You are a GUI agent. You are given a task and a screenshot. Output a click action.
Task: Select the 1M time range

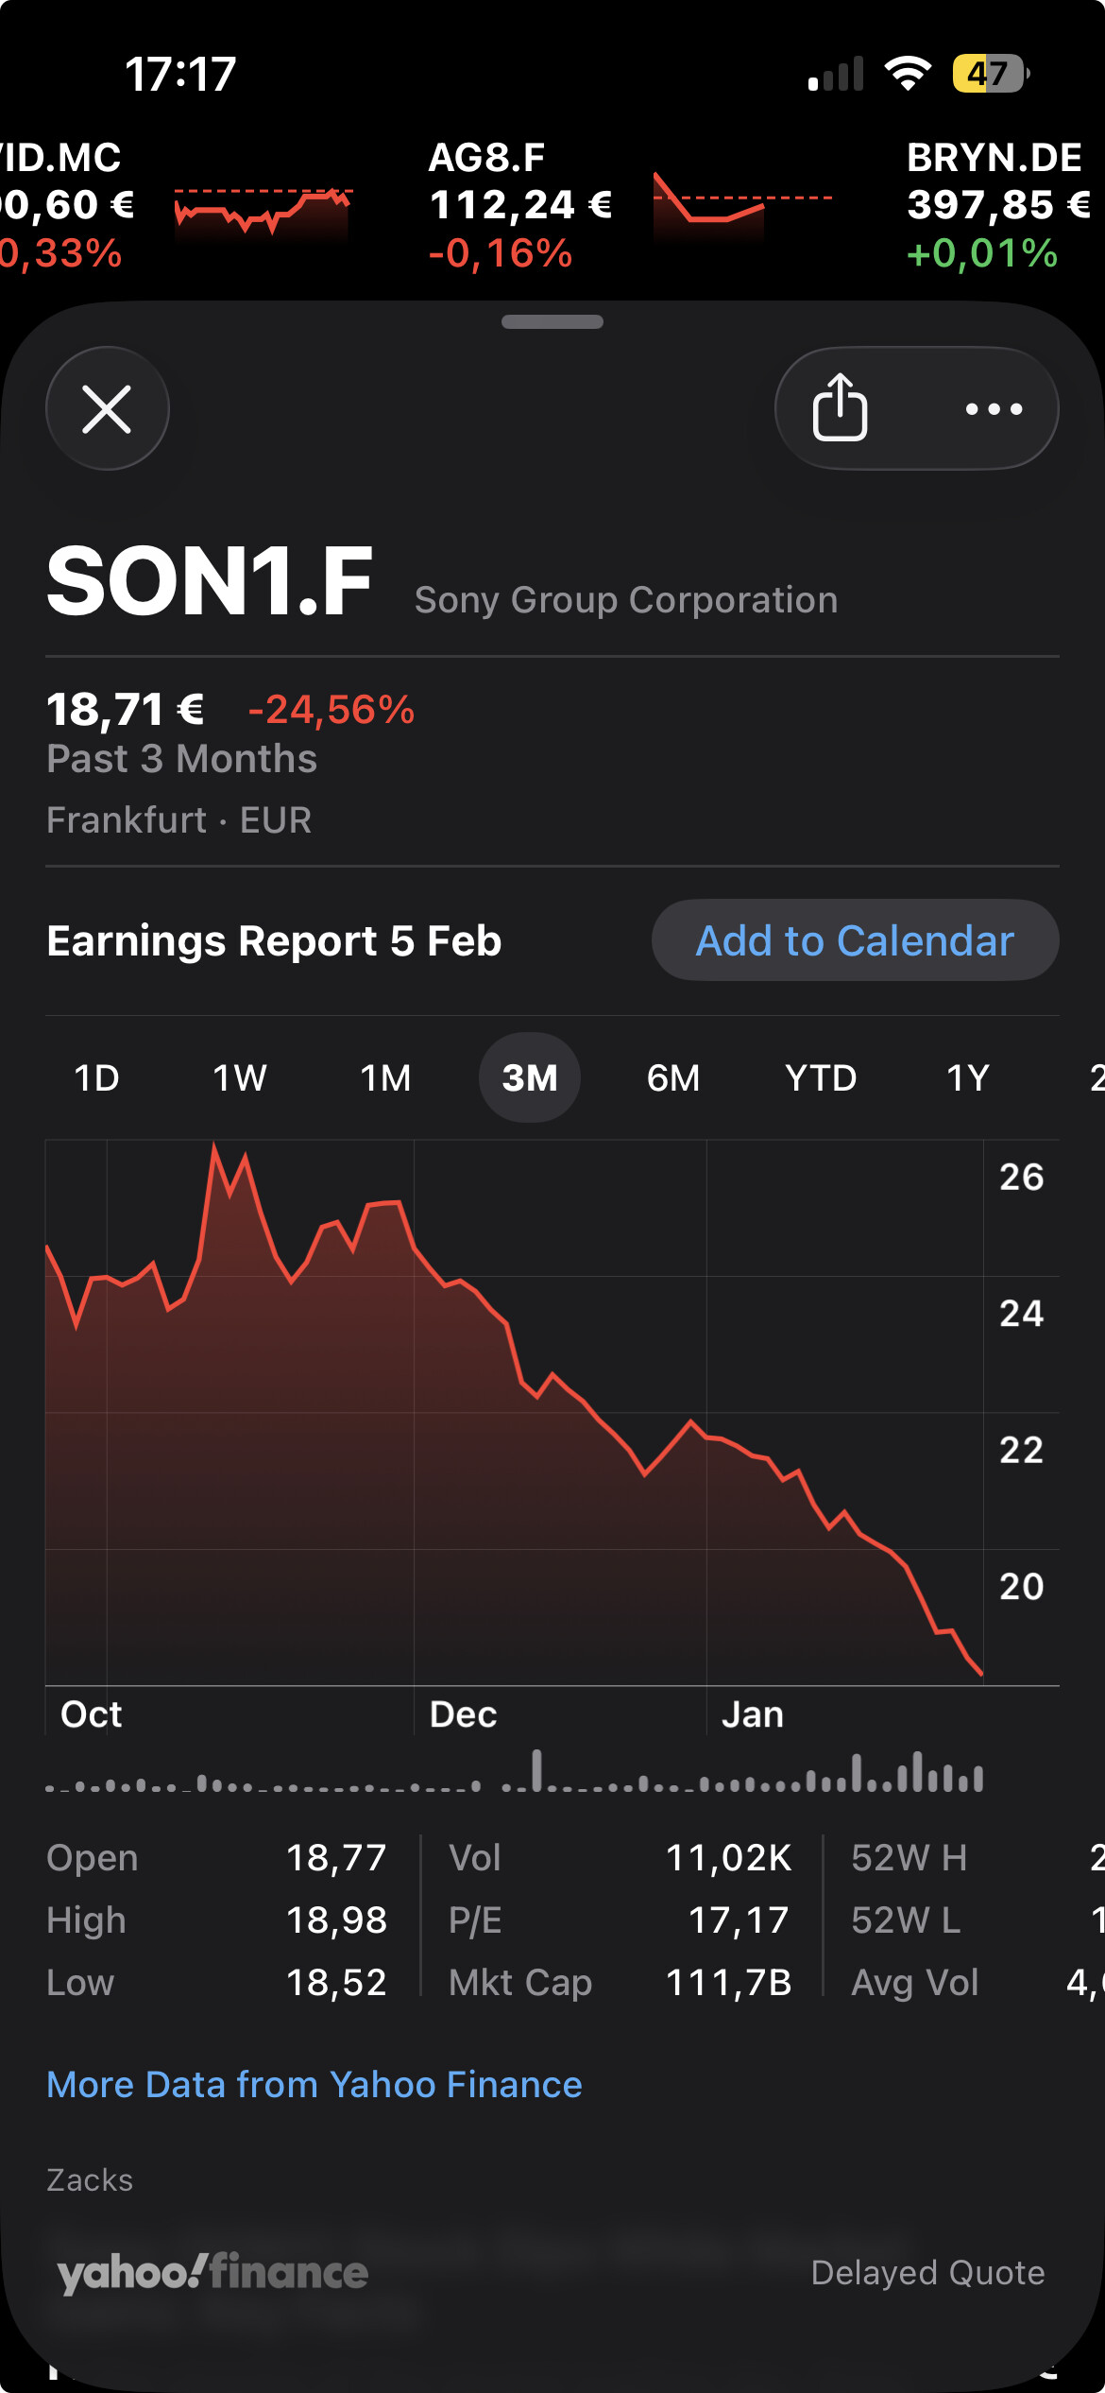pos(385,1078)
